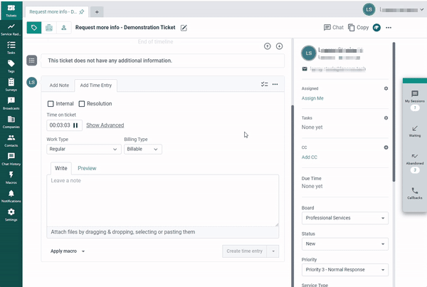Open Notifications in the sidebar

coord(11,197)
